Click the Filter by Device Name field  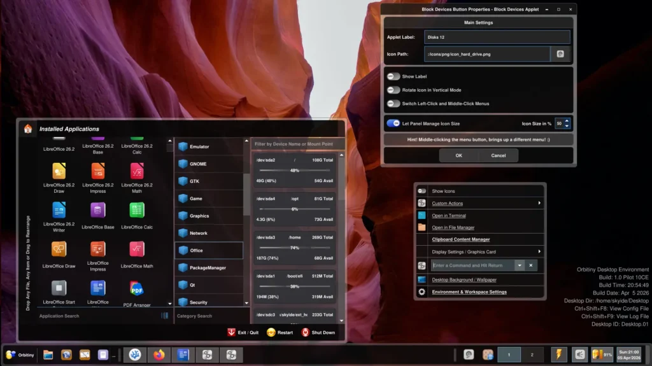tap(297, 144)
